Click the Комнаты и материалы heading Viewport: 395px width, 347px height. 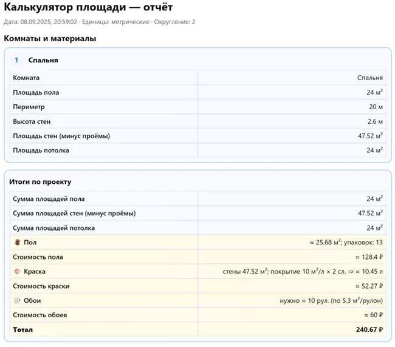[50, 38]
